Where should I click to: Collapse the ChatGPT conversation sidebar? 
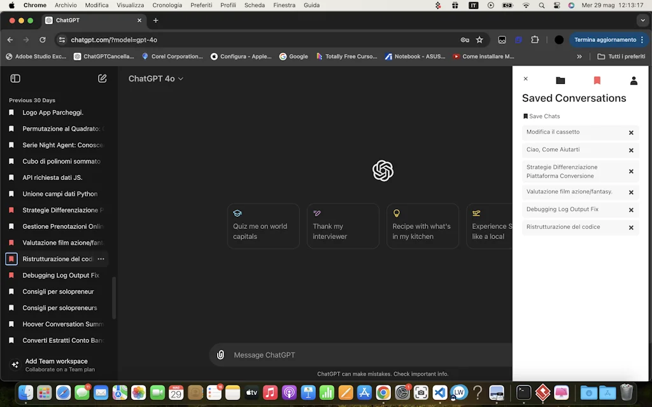(15, 78)
